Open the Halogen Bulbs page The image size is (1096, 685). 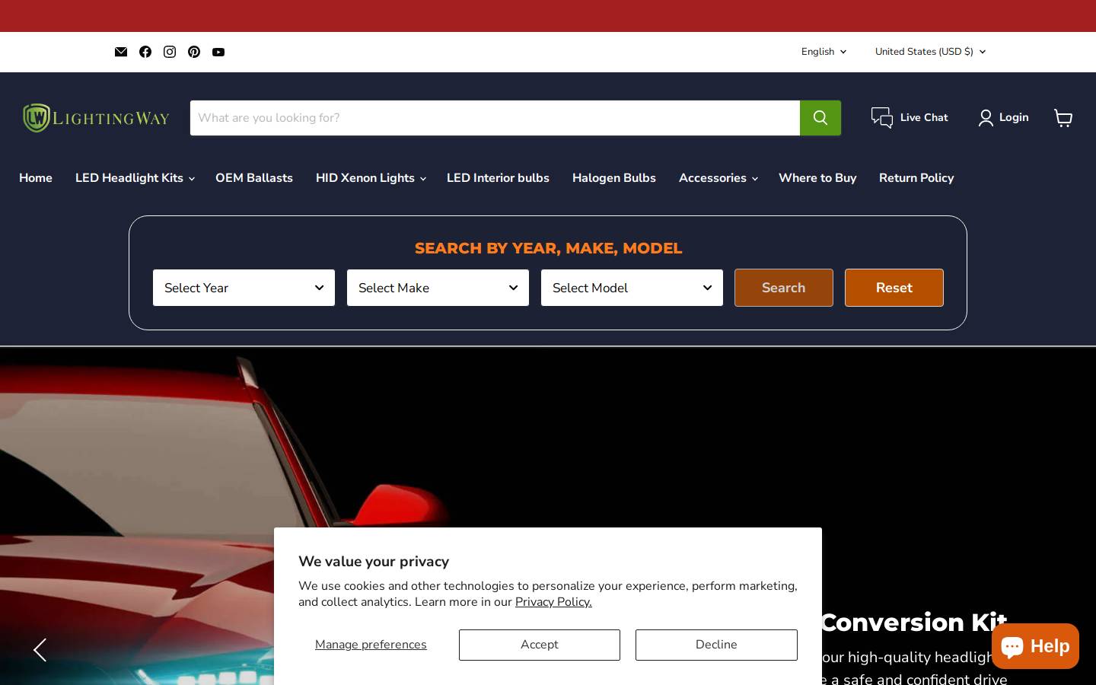point(614,178)
